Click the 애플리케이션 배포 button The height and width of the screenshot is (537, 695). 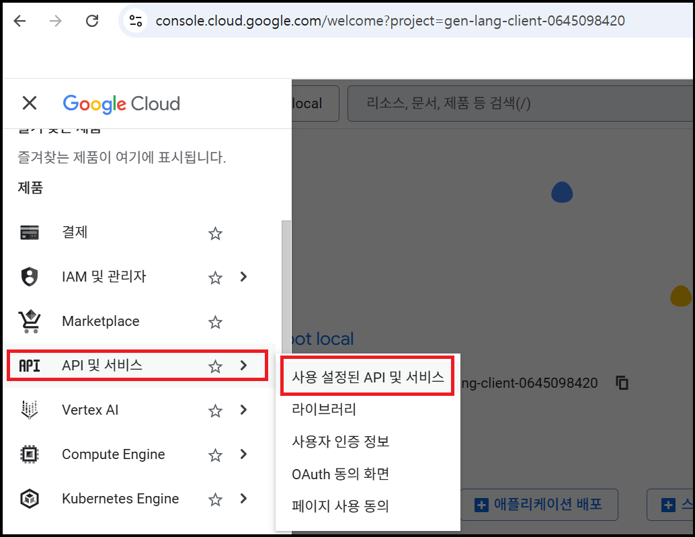(x=540, y=505)
